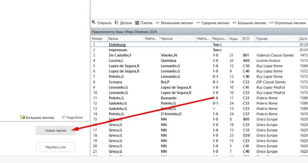Click ECO code D20
Screen dimensions: 308x163
(246, 135)
